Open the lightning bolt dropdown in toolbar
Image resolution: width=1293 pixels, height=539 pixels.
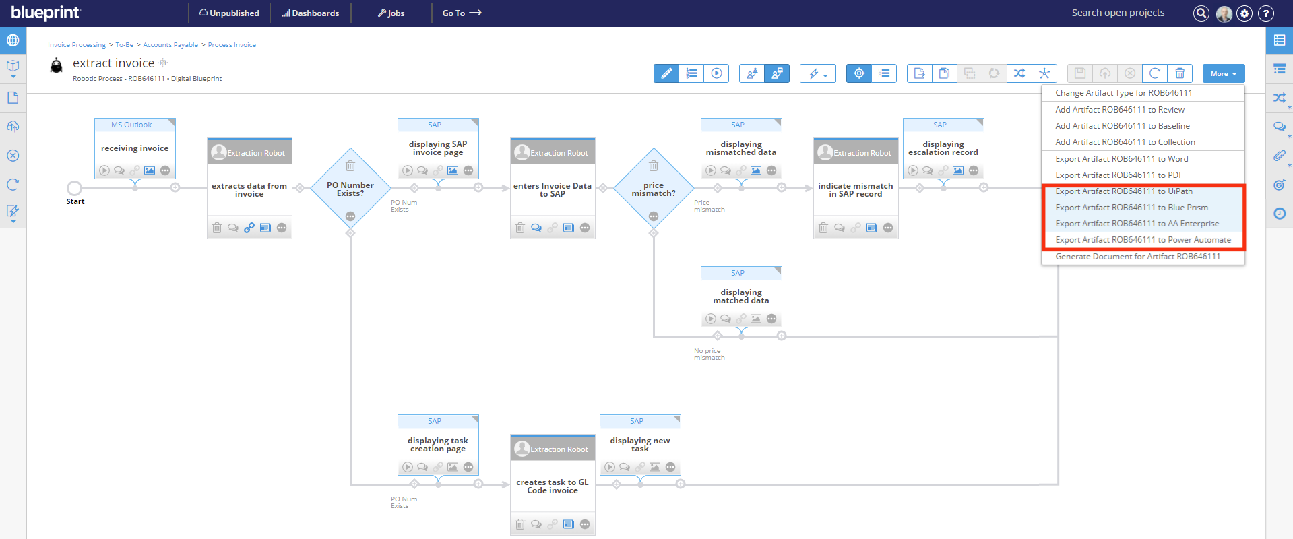pyautogui.click(x=817, y=73)
